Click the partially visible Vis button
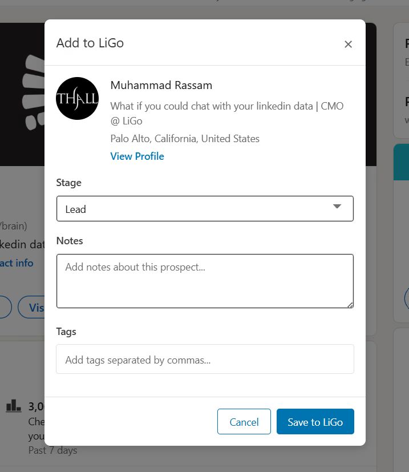 click(x=32, y=307)
